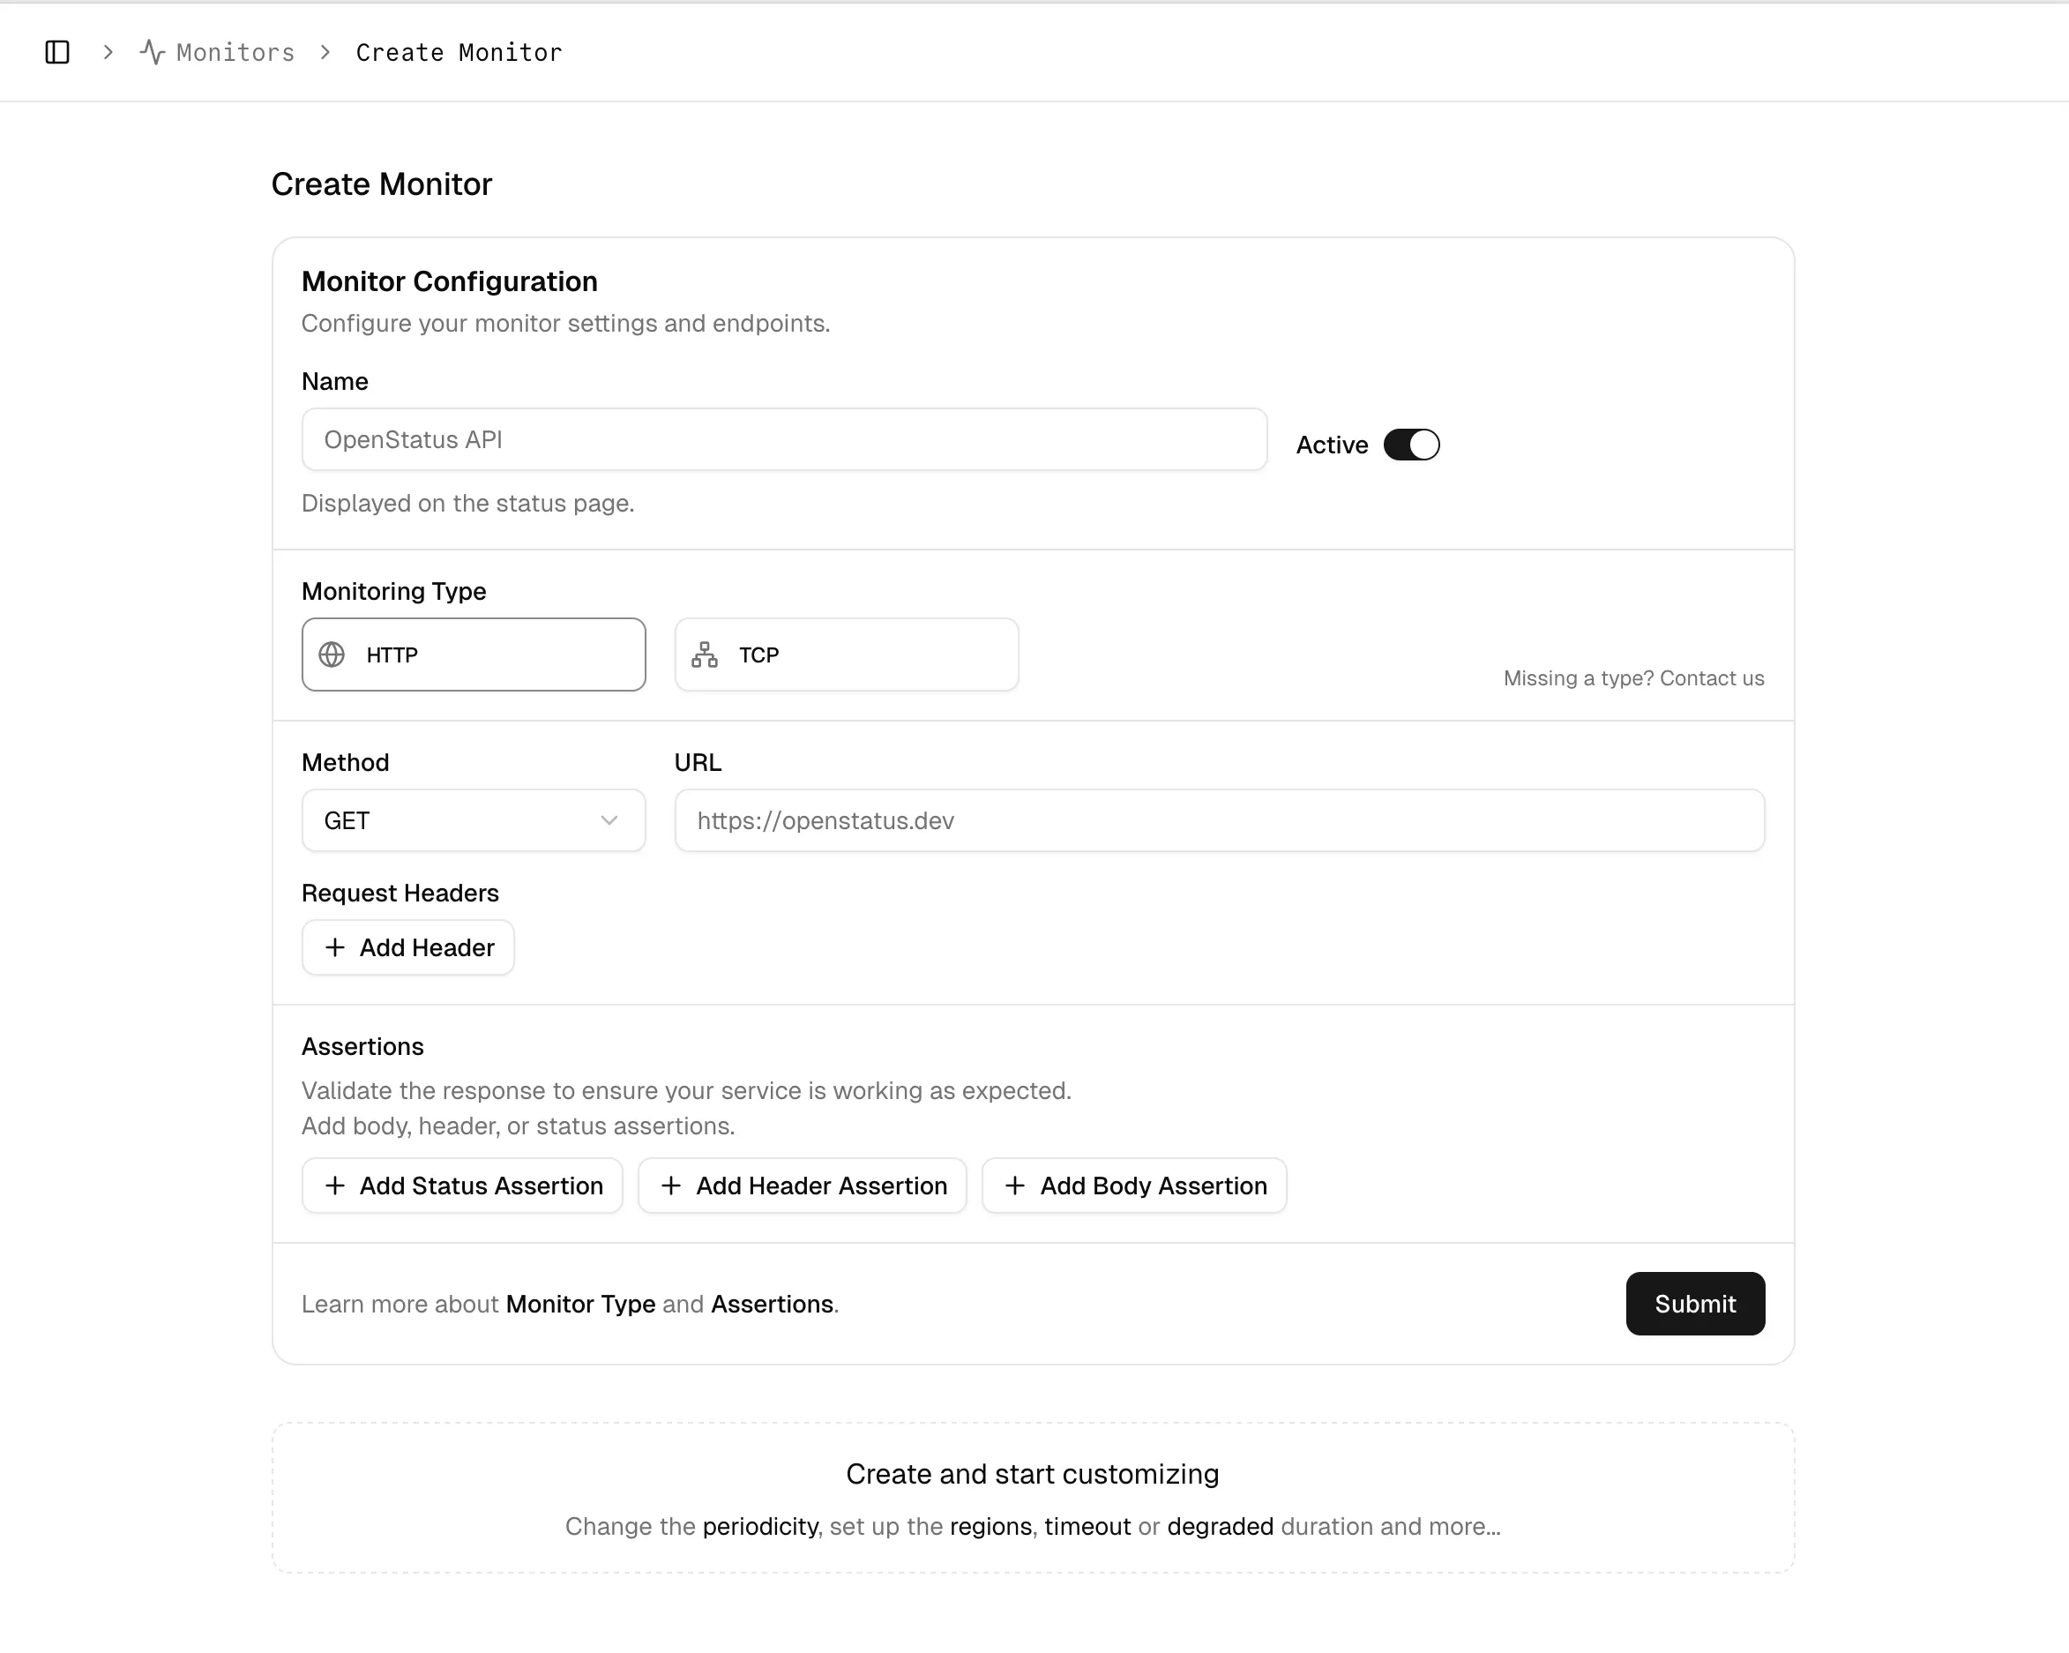Click the globe icon in HTTP option
Screen dimensions: 2069x1653
tap(332, 654)
